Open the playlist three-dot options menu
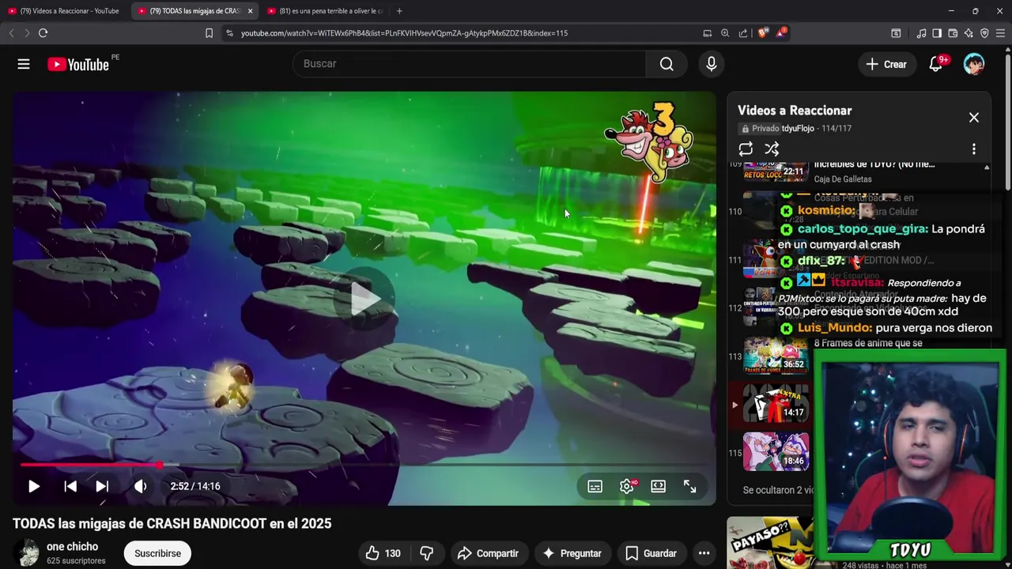Image resolution: width=1012 pixels, height=569 pixels. [x=974, y=149]
